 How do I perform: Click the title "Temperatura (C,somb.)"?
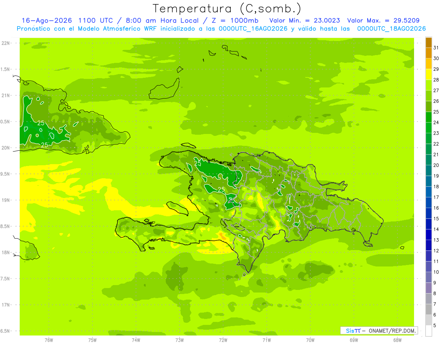coord(227,9)
